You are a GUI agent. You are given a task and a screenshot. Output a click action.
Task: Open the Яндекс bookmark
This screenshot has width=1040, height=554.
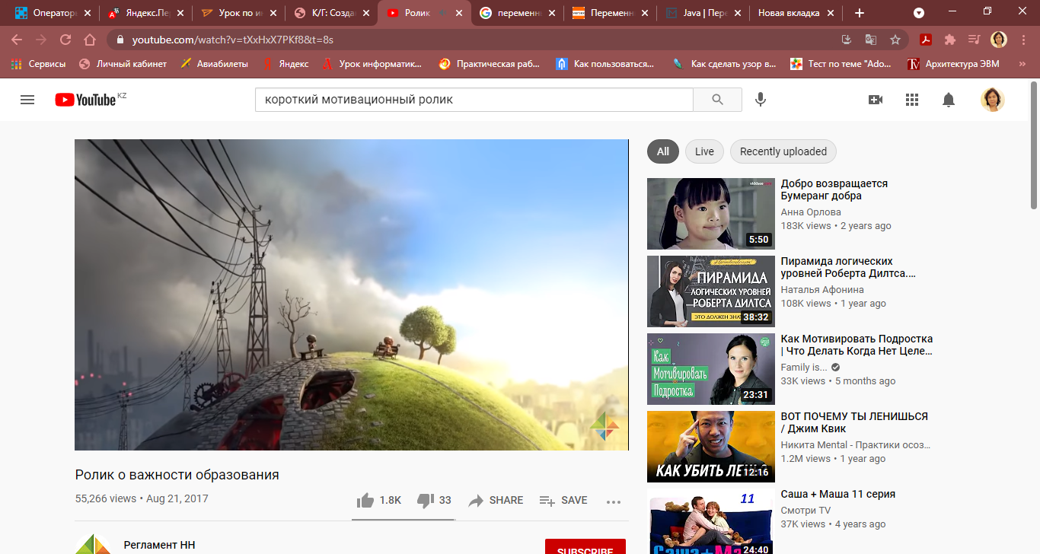click(286, 64)
